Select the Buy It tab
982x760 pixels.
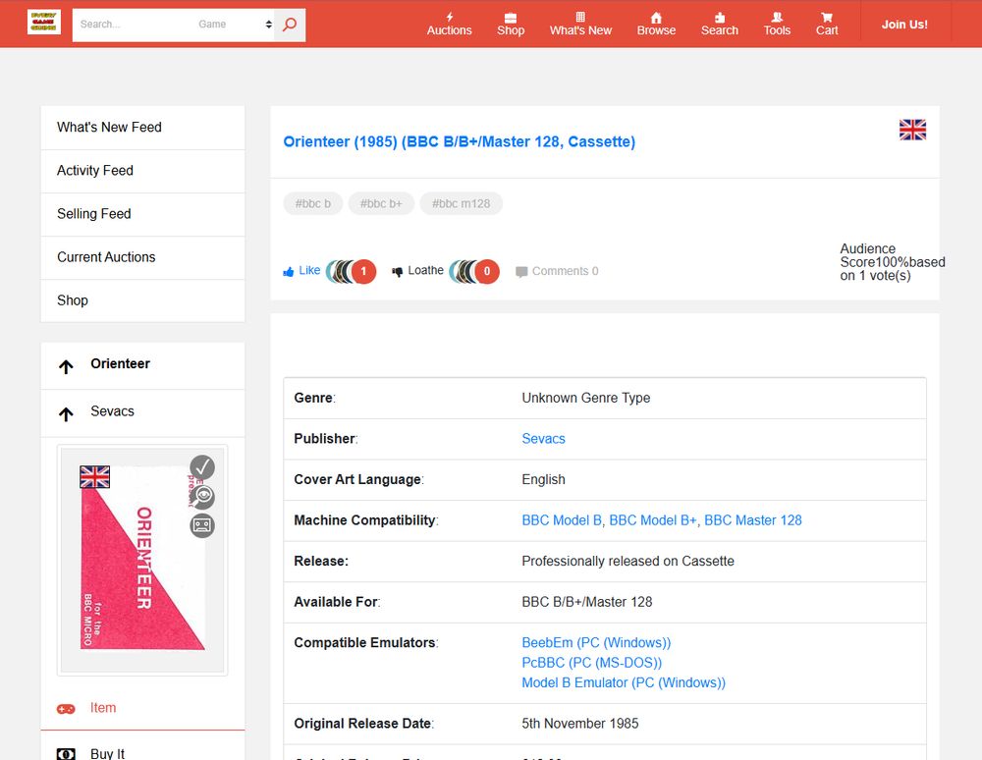point(107,753)
